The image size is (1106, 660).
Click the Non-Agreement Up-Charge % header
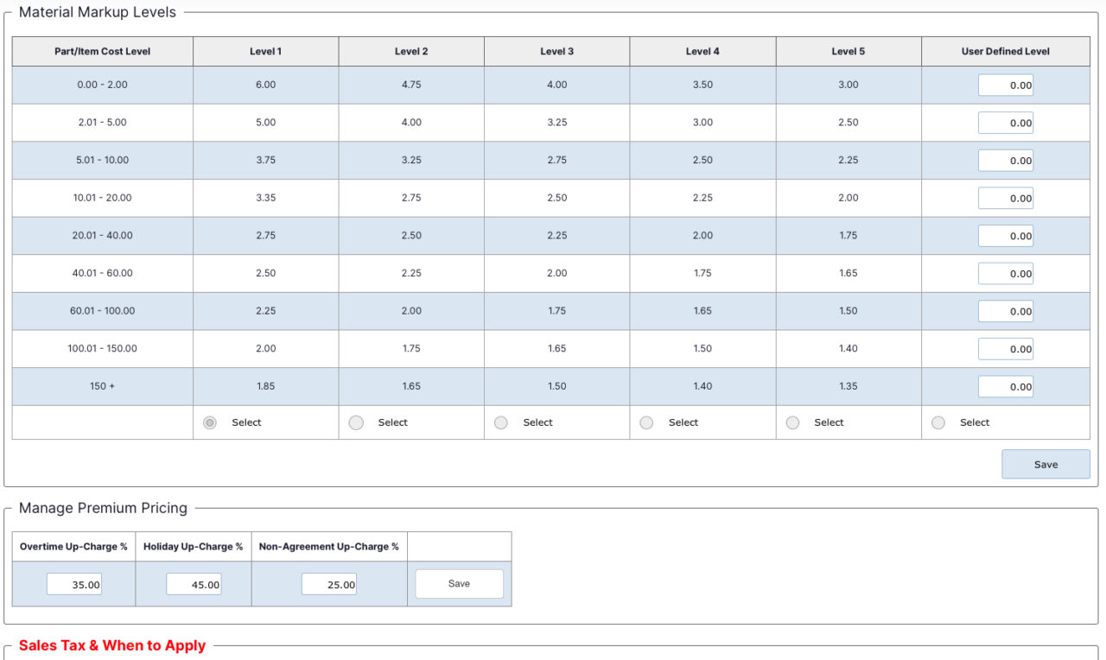329,547
